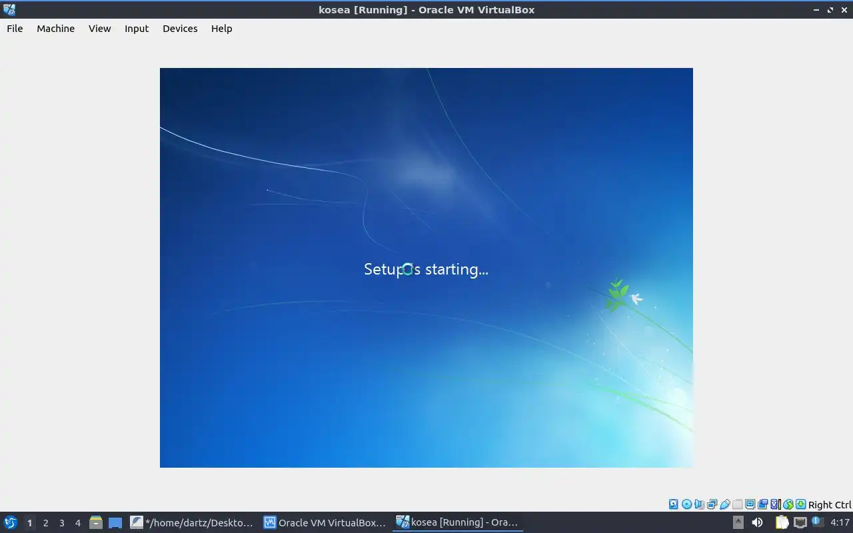Click the audio status icon in VM bar
Image resolution: width=853 pixels, height=533 pixels.
click(x=699, y=504)
